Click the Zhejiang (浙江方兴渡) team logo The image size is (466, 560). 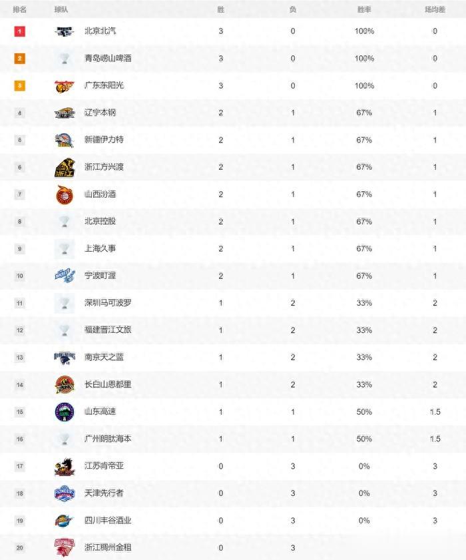[x=65, y=168]
